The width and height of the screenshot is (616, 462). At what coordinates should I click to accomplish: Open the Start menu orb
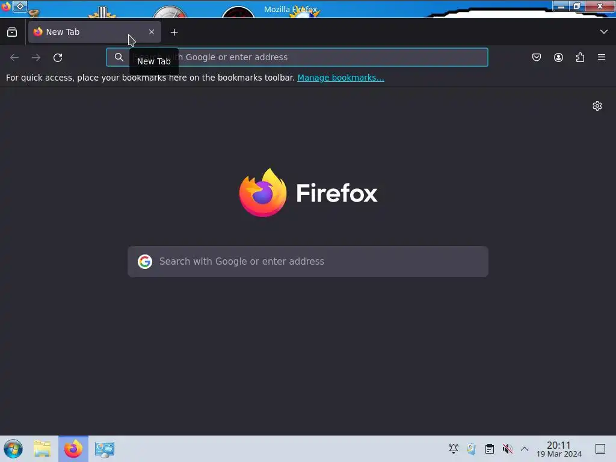(x=13, y=449)
